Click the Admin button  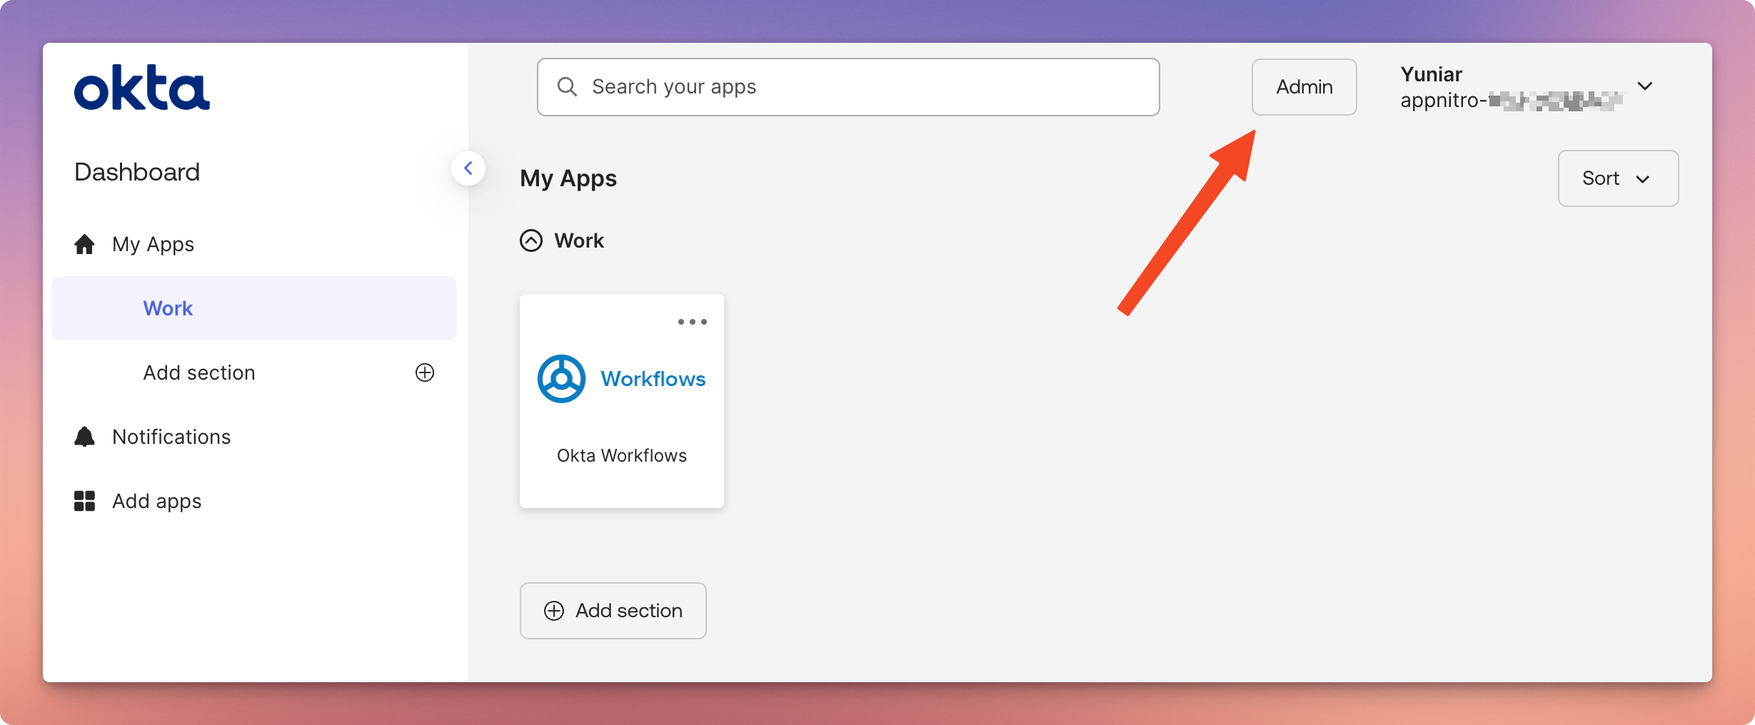tap(1304, 87)
